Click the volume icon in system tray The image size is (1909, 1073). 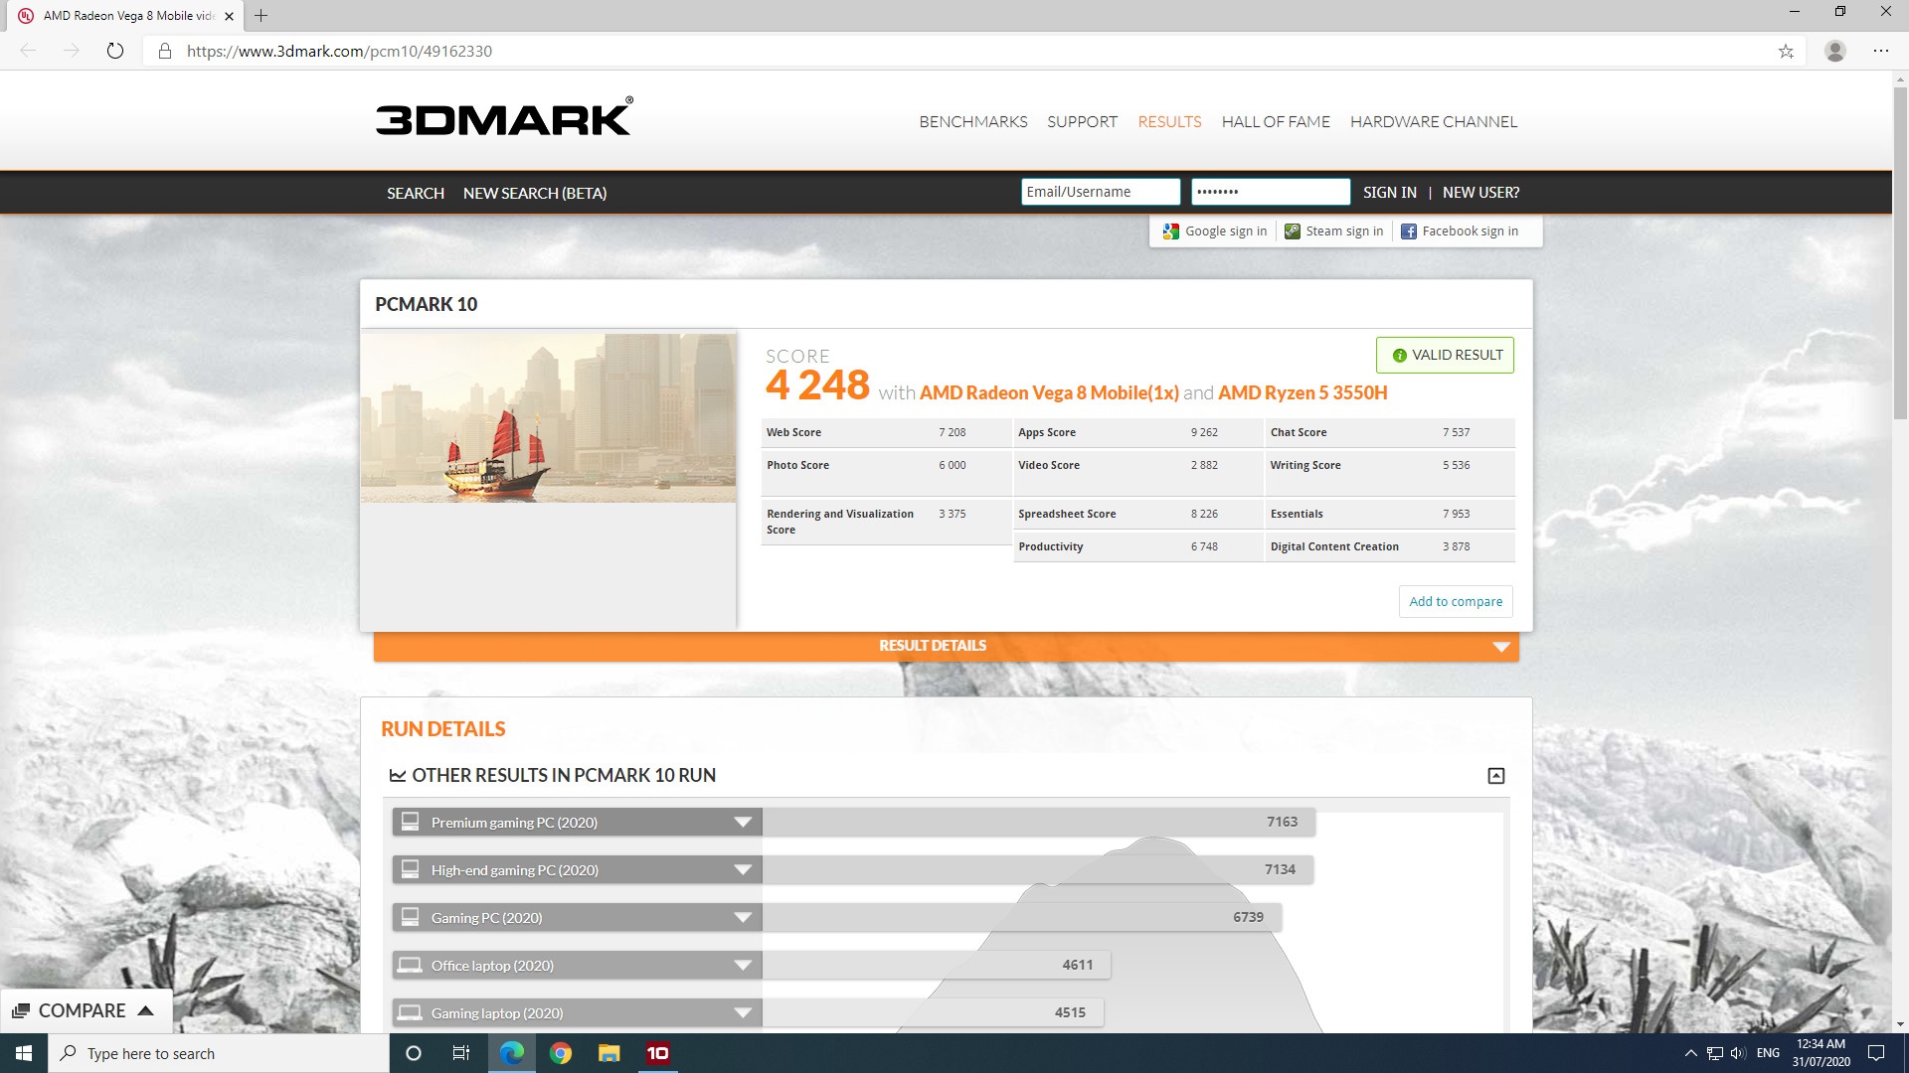[x=1738, y=1053]
